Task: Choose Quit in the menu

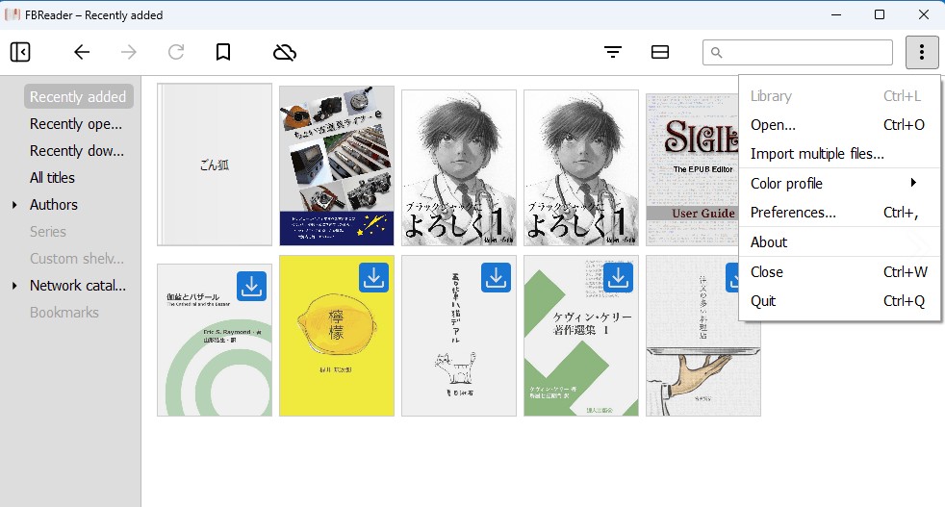Action: click(839, 301)
